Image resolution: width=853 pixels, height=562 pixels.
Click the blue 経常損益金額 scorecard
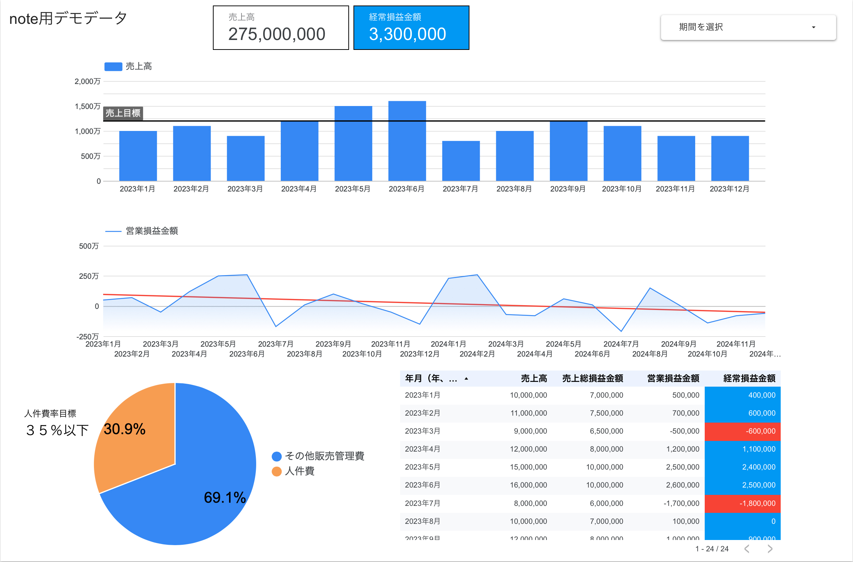pos(411,28)
